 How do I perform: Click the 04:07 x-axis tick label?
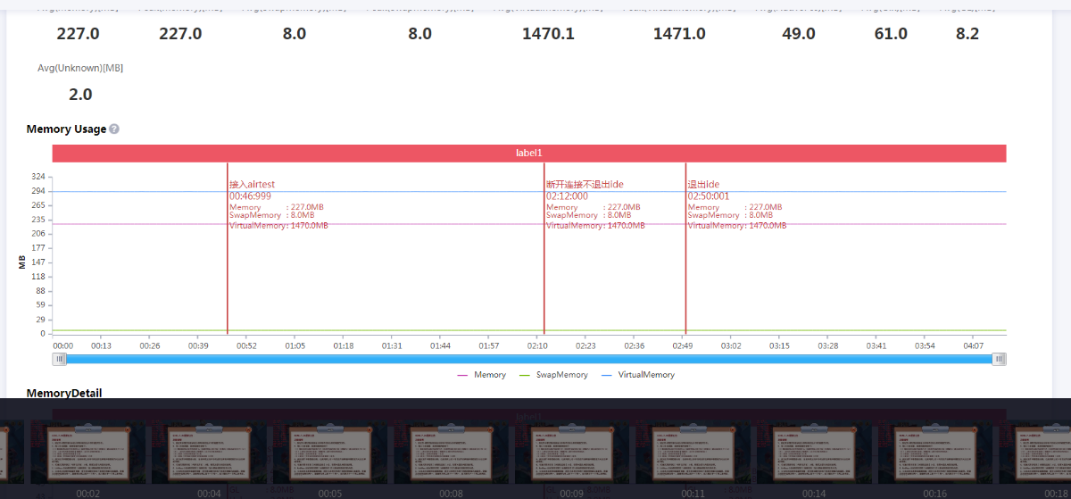(974, 345)
